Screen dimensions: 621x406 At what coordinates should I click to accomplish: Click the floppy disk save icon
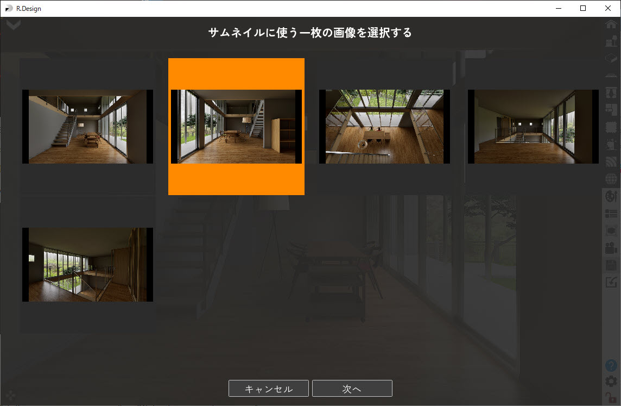611,265
